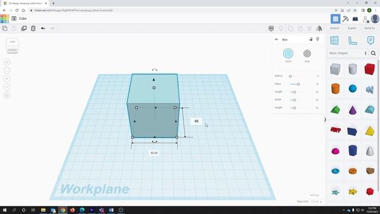Toggle the lock editing padlock icon
The height and width of the screenshot is (214, 380).
tap(311, 39)
